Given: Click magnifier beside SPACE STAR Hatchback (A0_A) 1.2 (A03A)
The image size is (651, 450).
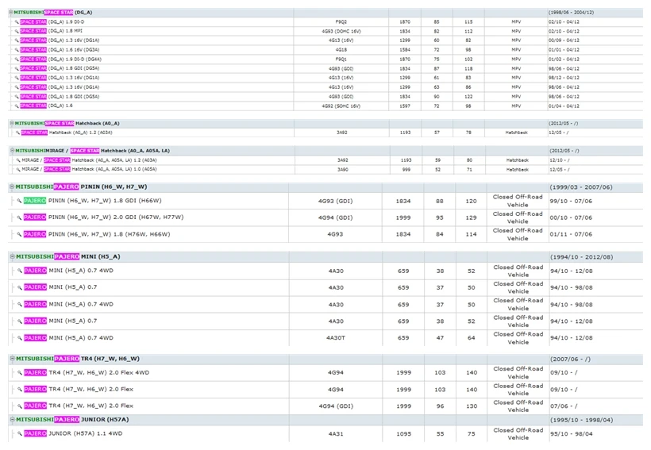Looking at the screenshot, I should (x=17, y=133).
